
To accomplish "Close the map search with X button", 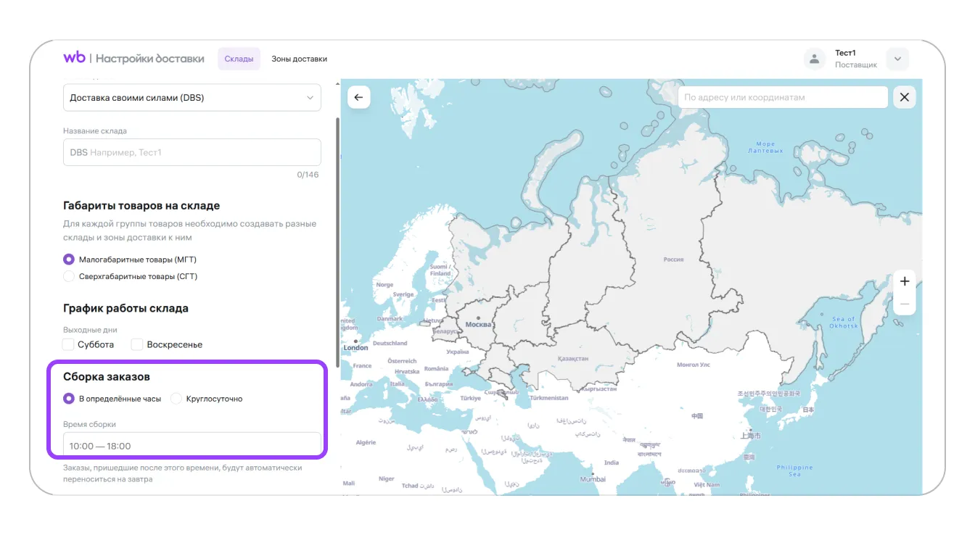I will (904, 97).
